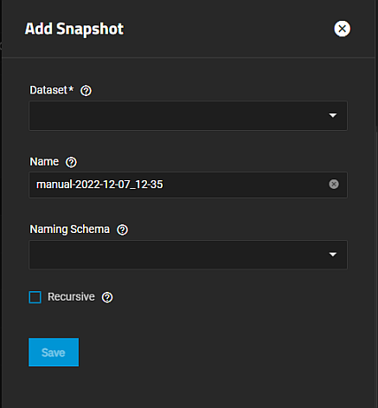The height and width of the screenshot is (408, 378).
Task: Close the Add Snapshot panel
Action: [342, 29]
